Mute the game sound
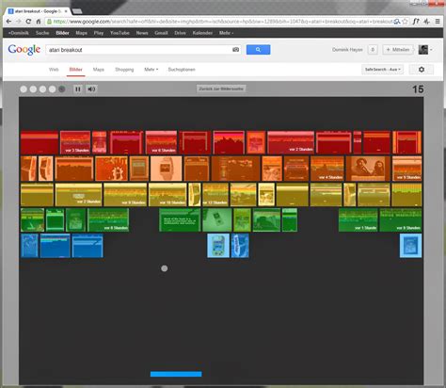The height and width of the screenshot is (388, 446). (91, 89)
